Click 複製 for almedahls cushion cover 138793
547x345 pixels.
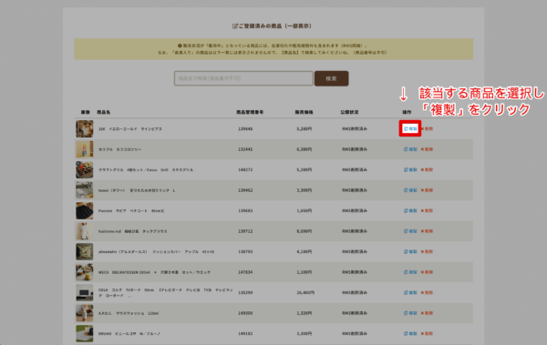(x=410, y=251)
